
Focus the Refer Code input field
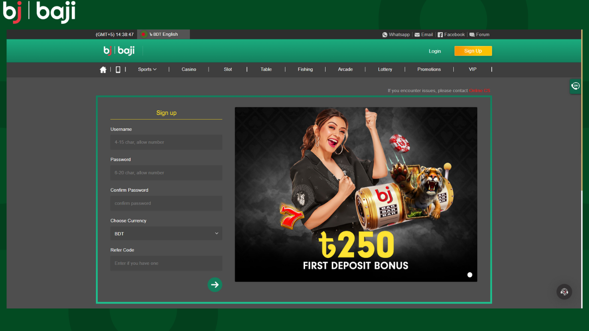point(166,263)
